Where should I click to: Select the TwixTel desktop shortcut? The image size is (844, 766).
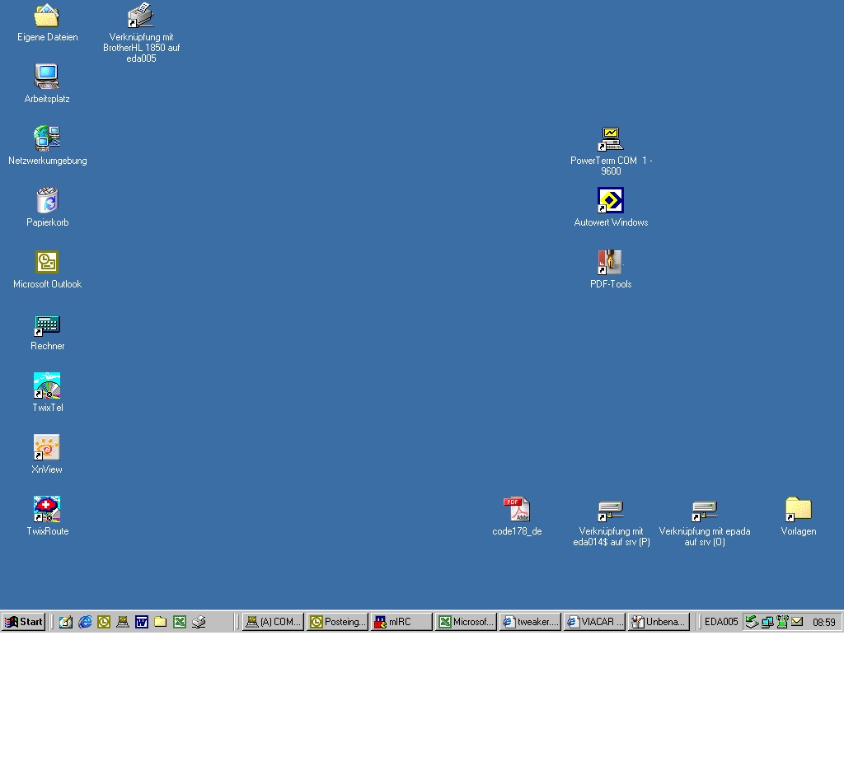pos(47,386)
